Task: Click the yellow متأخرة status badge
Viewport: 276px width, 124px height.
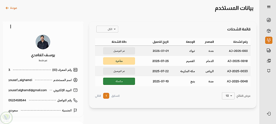Action: [x=119, y=61]
